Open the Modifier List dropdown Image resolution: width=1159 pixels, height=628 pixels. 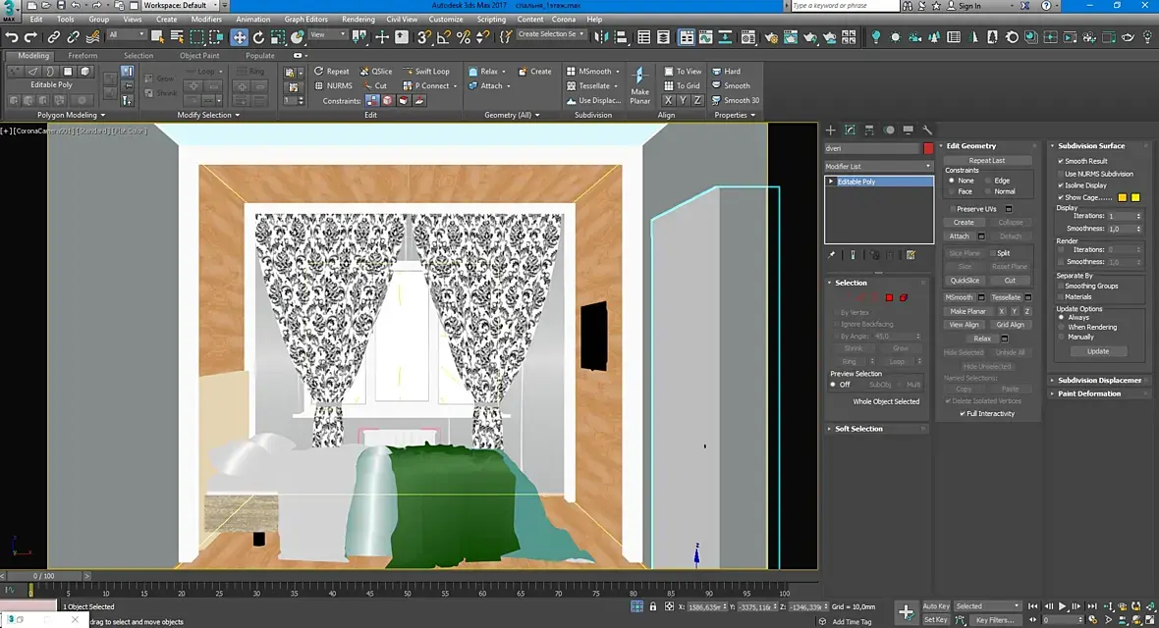coord(878,167)
